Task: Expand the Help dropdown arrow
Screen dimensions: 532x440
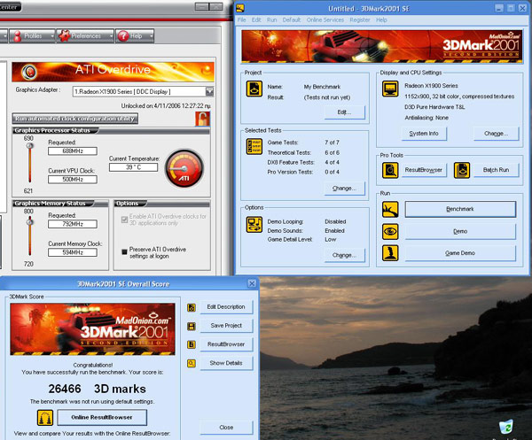Action: point(151,36)
